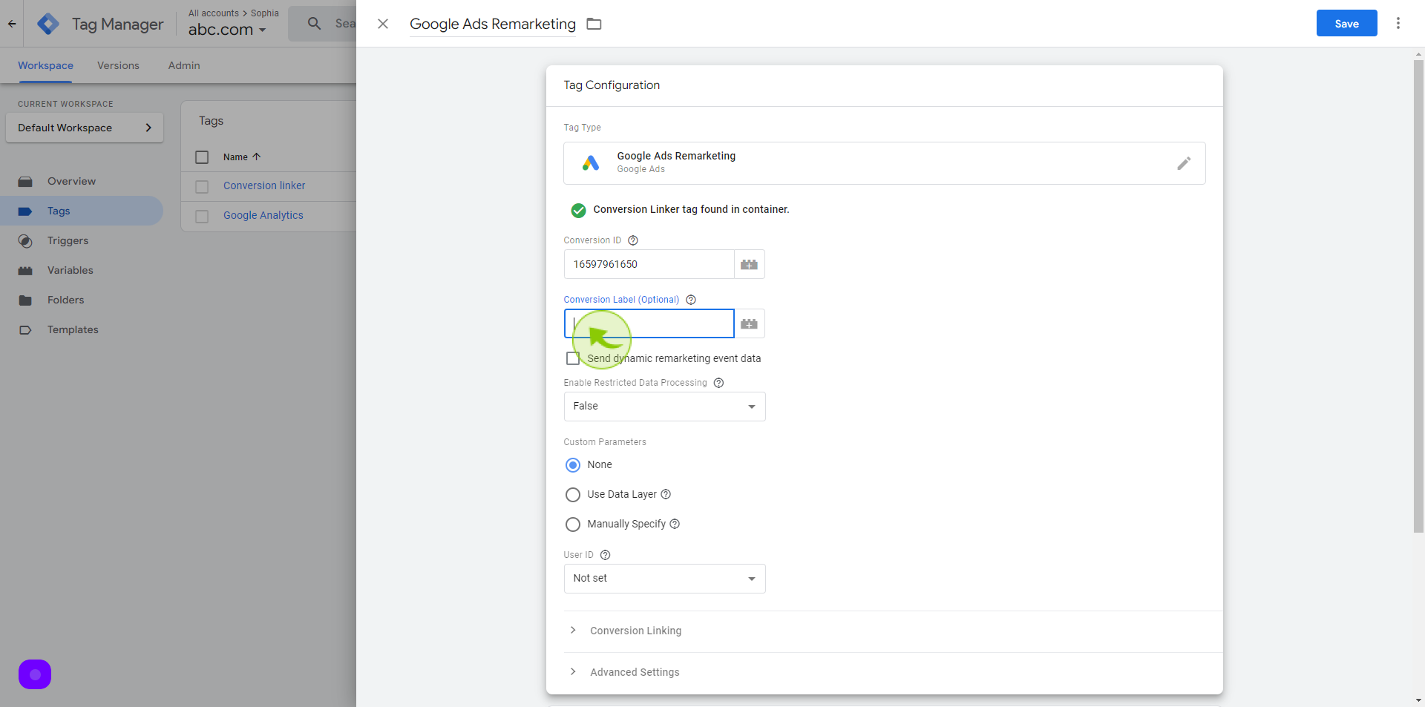This screenshot has width=1425, height=707.
Task: Switch to the Versions tab
Action: 118,65
